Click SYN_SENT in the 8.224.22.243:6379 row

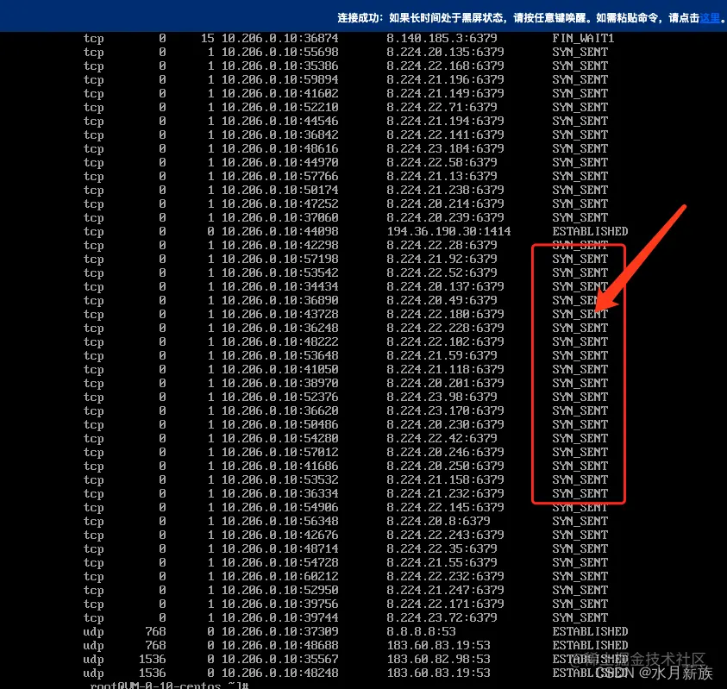click(580, 535)
